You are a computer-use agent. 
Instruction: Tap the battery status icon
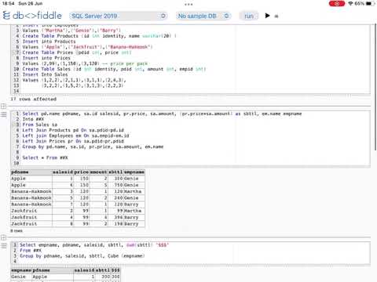[369, 3]
